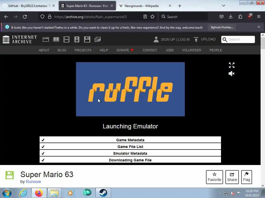This screenshot has width=265, height=198.
Task: Dismiss the Firefox notification bar
Action: [259, 27]
